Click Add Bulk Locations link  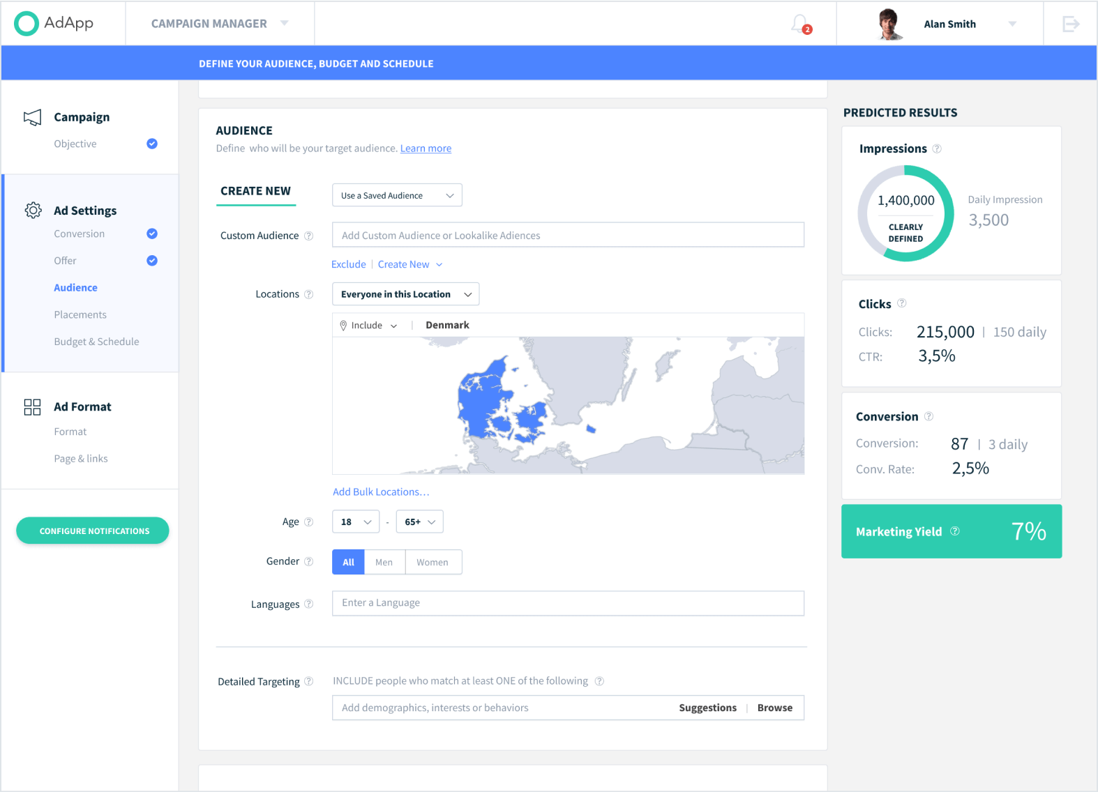click(381, 492)
